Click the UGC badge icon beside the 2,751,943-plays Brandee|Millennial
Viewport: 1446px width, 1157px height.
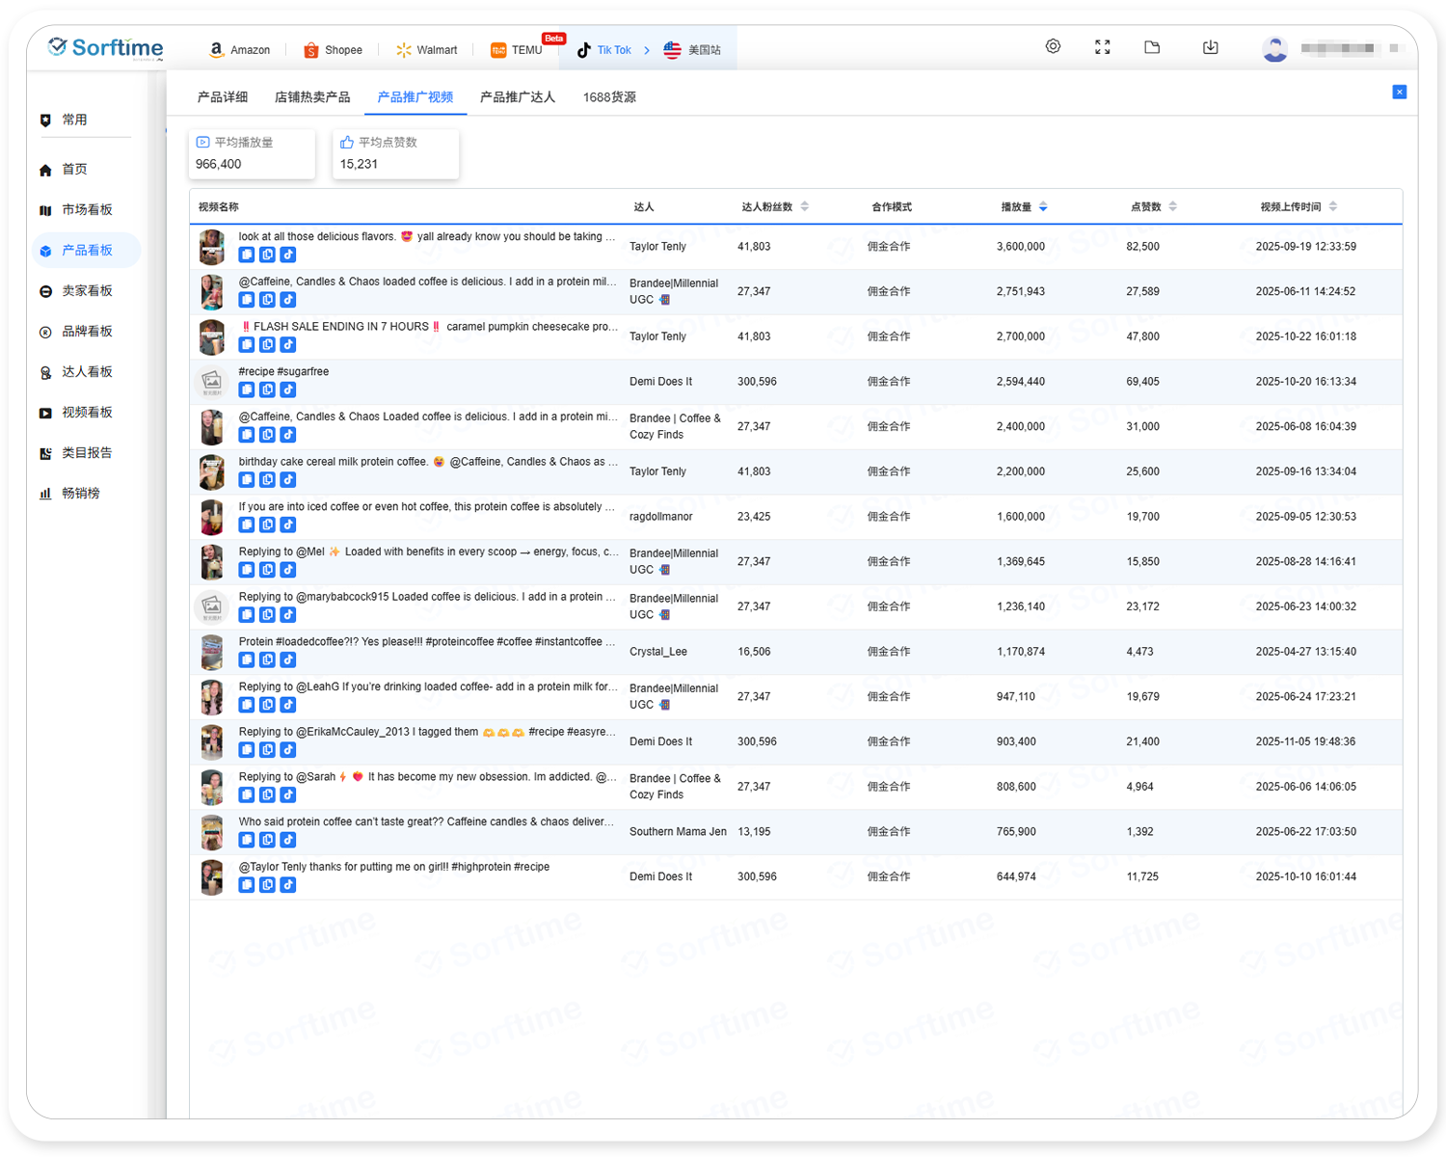point(664,300)
